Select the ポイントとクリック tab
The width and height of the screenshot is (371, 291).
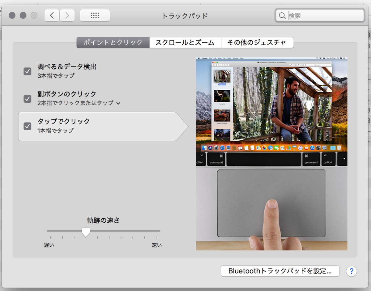click(113, 43)
